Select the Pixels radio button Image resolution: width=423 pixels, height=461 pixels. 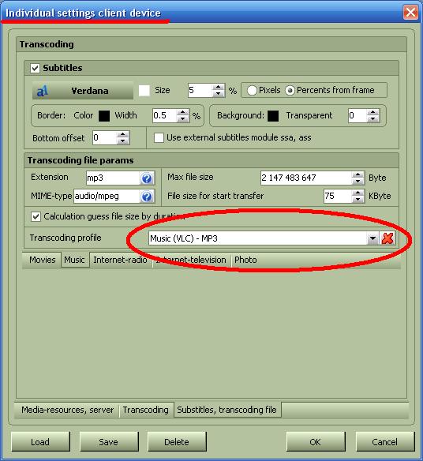pyautogui.click(x=252, y=90)
